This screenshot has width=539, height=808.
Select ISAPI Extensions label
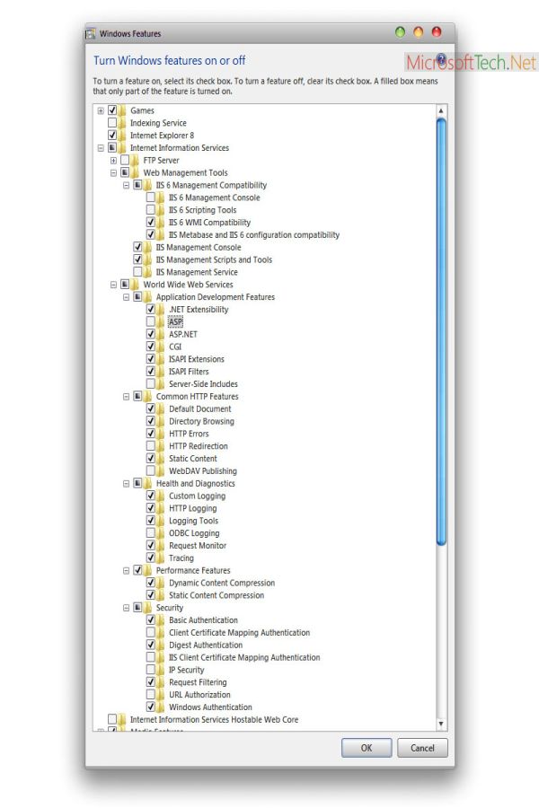coord(197,358)
